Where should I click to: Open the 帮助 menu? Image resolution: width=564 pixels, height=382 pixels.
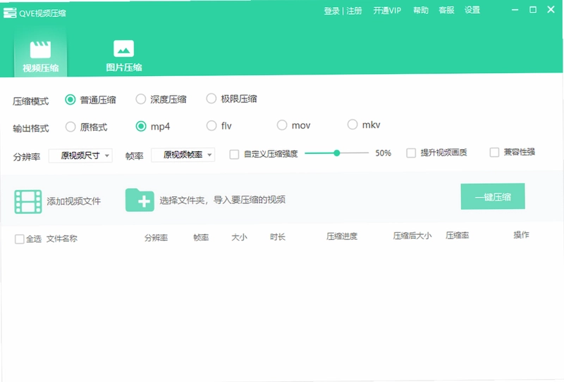tap(420, 10)
